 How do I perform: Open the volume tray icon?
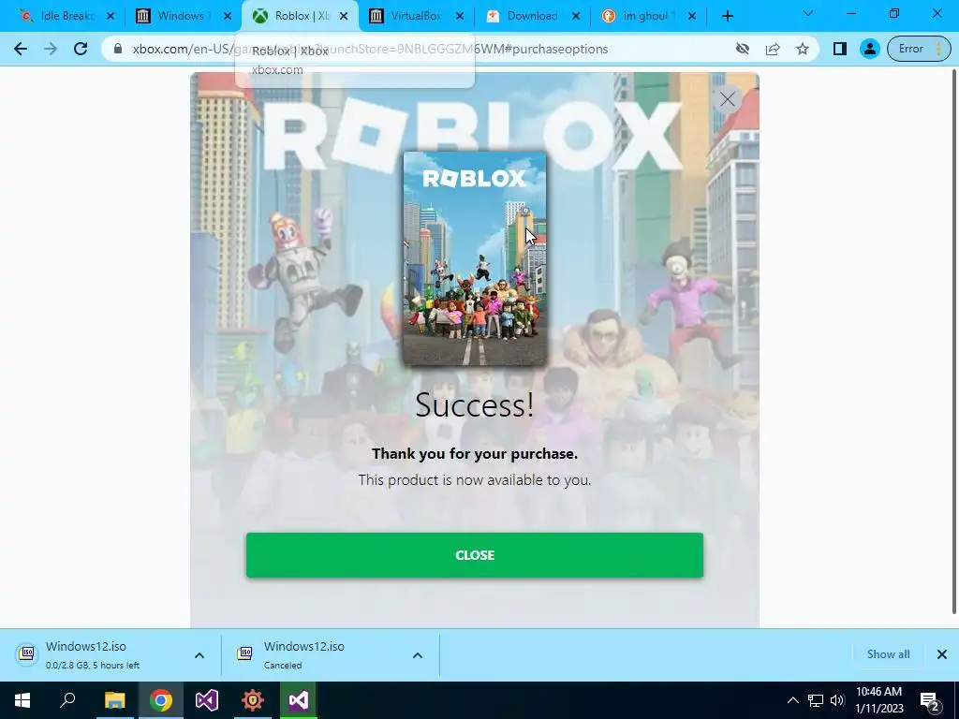837,700
